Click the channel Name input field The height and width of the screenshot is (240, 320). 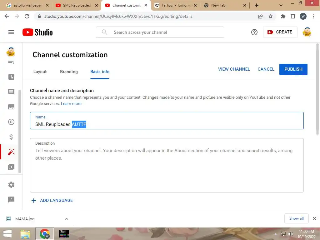167,121
